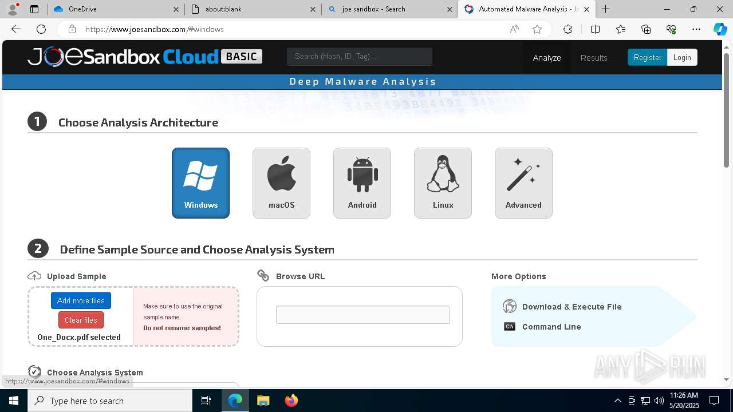Click 'Choose Analysis Architecture' heading
733x412 pixels.
138,122
